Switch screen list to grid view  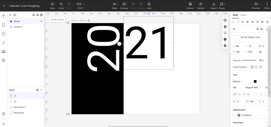pos(41,15)
